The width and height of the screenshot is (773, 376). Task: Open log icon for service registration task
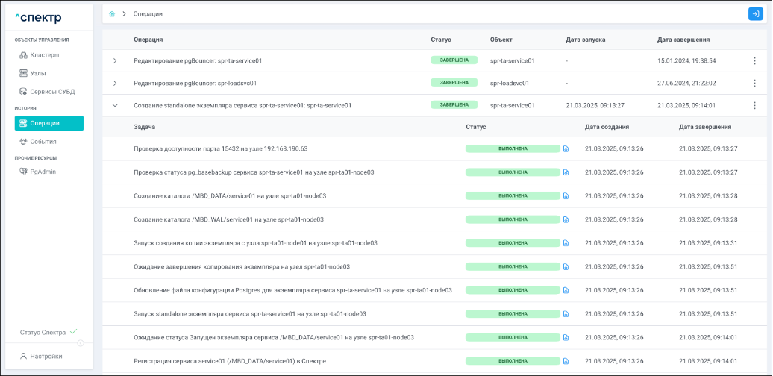point(566,361)
